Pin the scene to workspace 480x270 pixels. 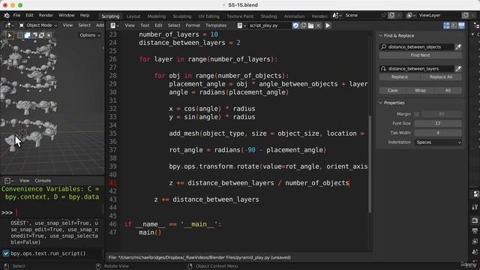pyautogui.click(x=384, y=15)
